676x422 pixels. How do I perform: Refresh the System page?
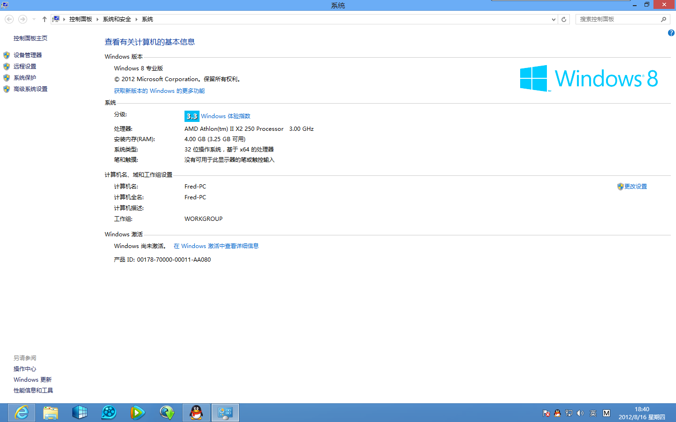coord(564,19)
